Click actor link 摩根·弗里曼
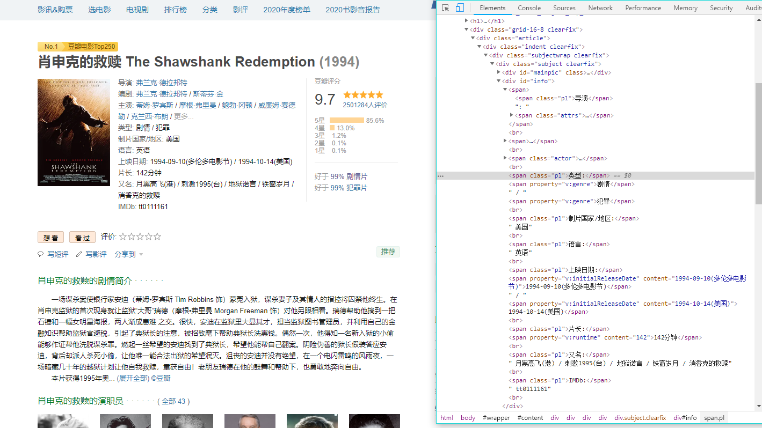762x428 pixels. [x=198, y=105]
